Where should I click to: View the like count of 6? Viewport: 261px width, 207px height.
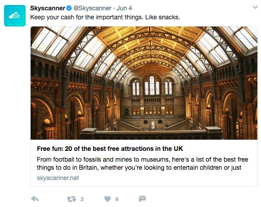pos(117,199)
